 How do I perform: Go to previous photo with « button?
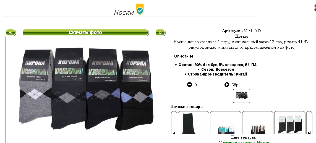point(11,32)
